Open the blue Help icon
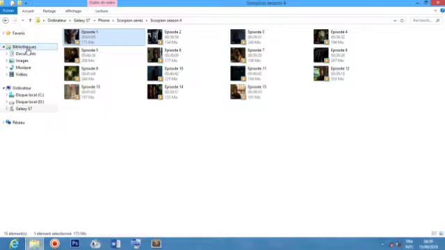This screenshot has height=250, width=445. pyautogui.click(x=442, y=10)
